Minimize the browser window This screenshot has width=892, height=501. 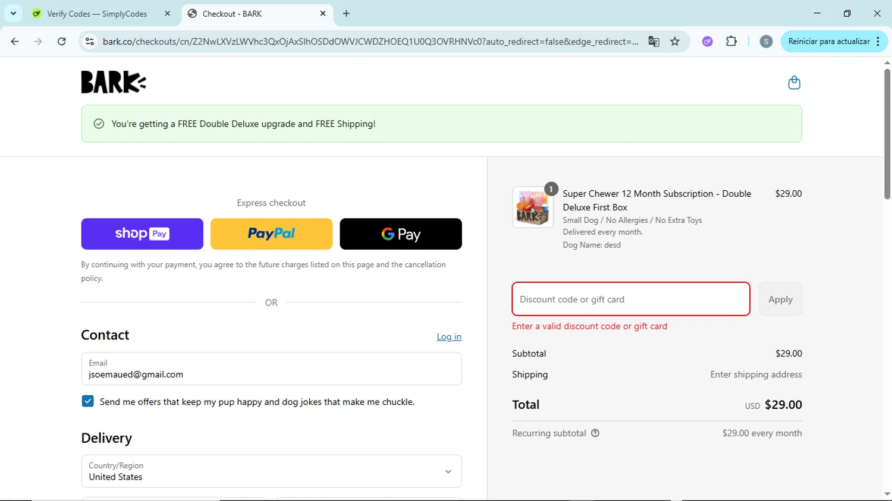[817, 13]
